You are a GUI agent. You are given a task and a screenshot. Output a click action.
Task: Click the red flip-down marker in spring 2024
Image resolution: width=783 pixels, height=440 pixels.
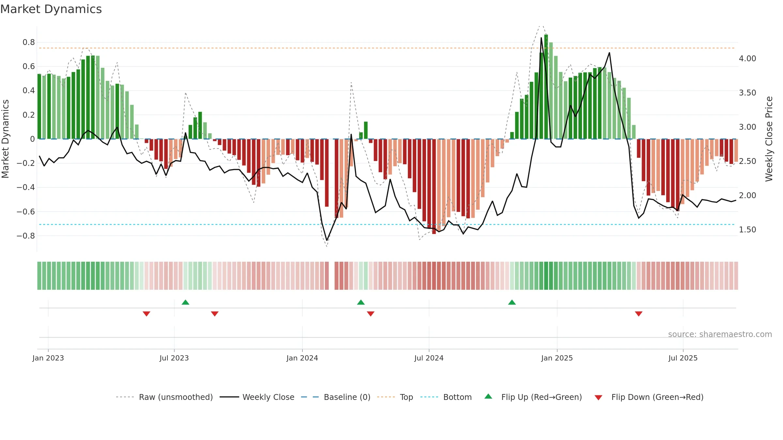coord(371,314)
